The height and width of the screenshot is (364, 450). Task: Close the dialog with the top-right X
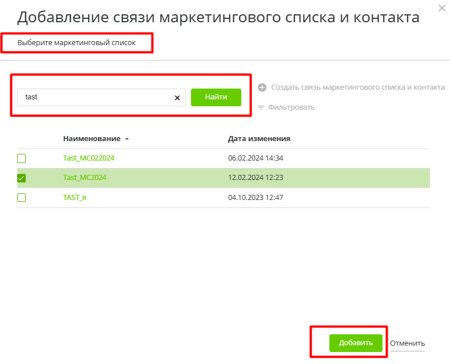(441, 8)
